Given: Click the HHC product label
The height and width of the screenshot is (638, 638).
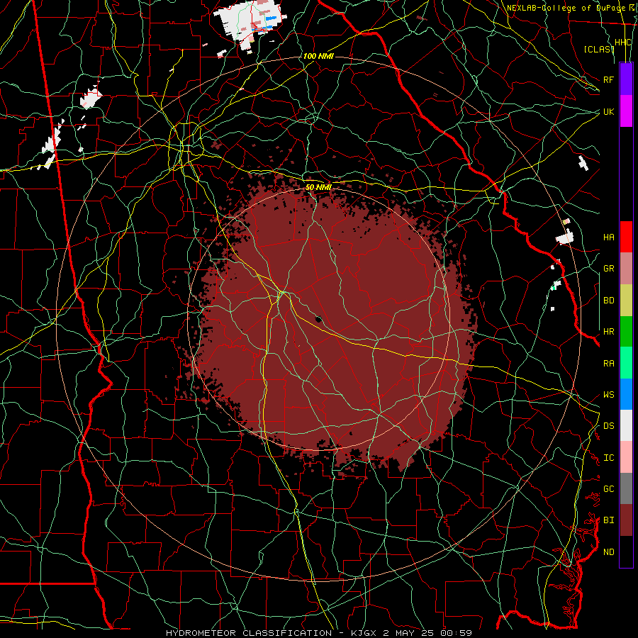Looking at the screenshot, I should tap(623, 43).
